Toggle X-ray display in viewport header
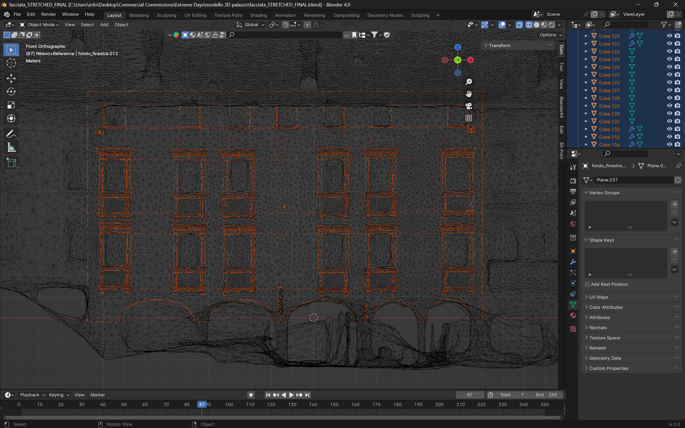The height and width of the screenshot is (428, 685). coord(519,25)
